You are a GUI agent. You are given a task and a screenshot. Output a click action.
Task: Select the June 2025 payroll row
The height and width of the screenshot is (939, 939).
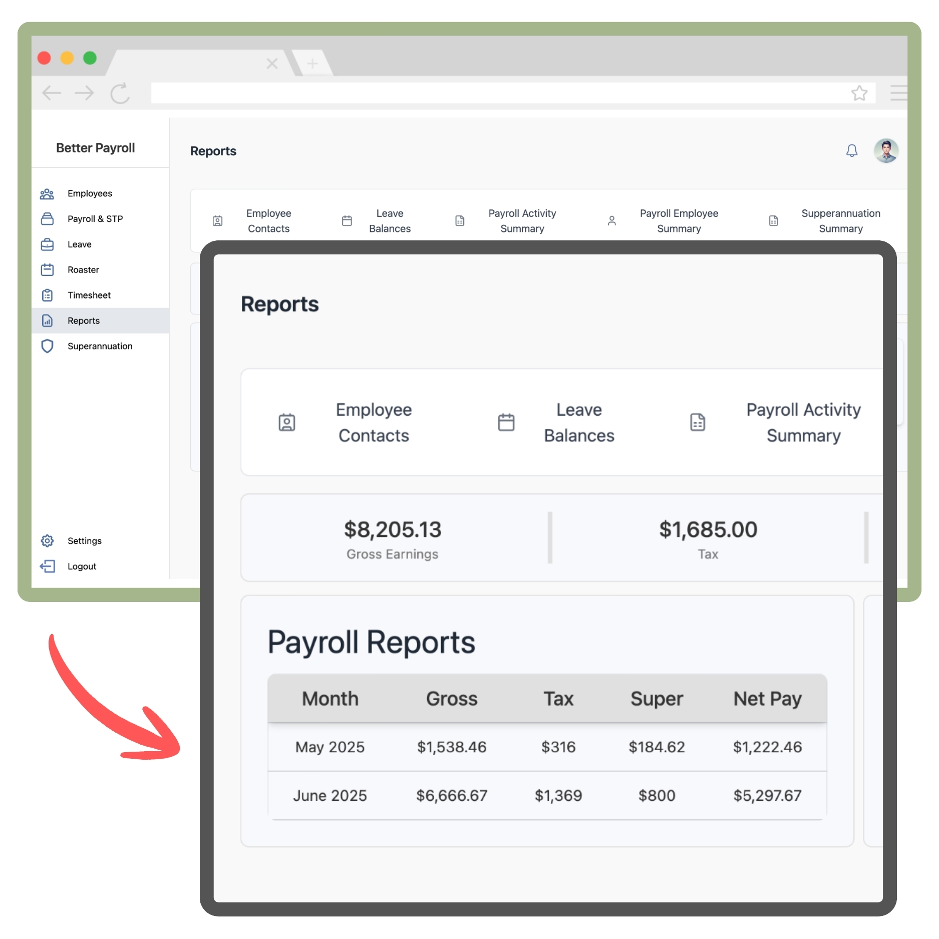pyautogui.click(x=547, y=795)
